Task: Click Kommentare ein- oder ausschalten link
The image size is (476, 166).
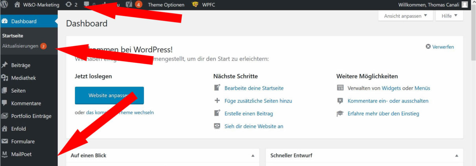Action: point(388,101)
